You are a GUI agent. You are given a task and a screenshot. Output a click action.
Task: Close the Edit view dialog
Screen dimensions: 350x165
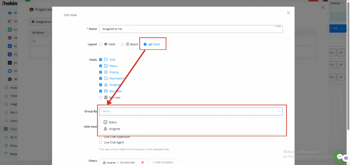[x=288, y=13]
